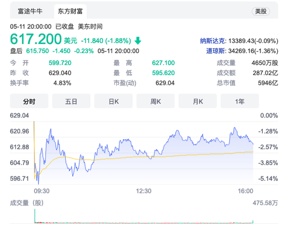
Task: Click the 已收盘 market status text
Action: [x=65, y=27]
